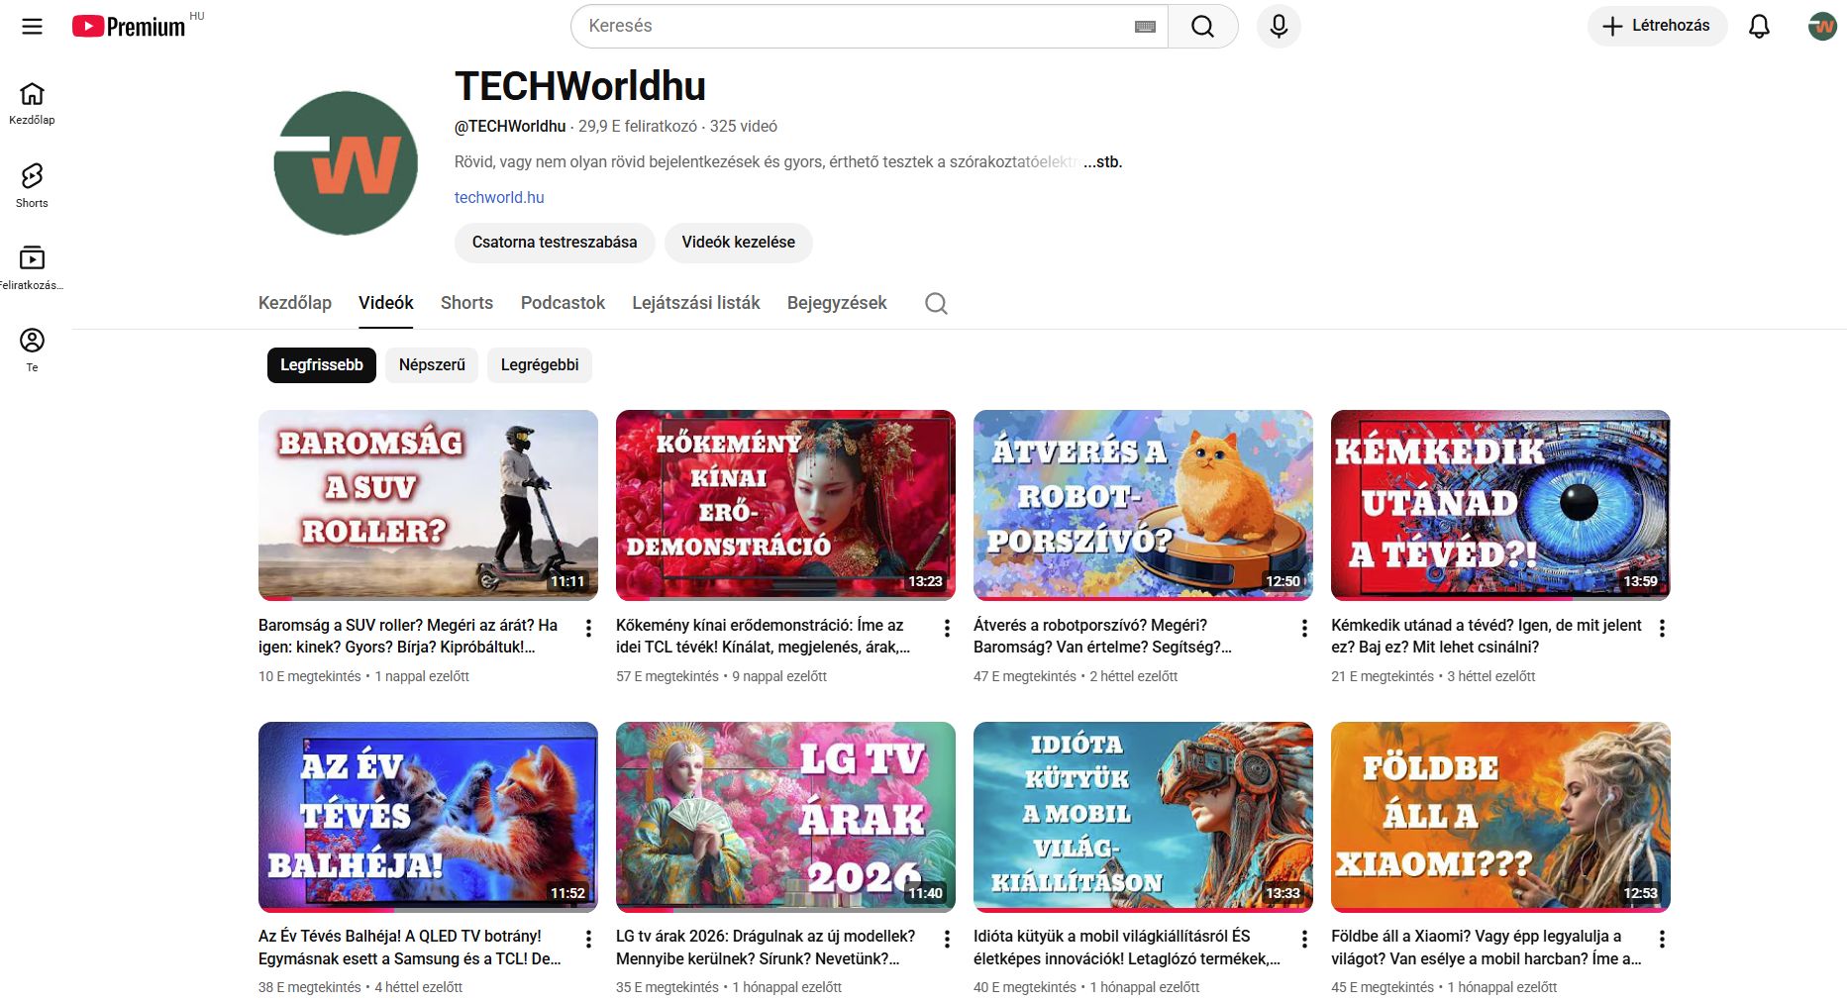
Task: Click the TECHWorldhu channel avatar
Action: tap(346, 163)
